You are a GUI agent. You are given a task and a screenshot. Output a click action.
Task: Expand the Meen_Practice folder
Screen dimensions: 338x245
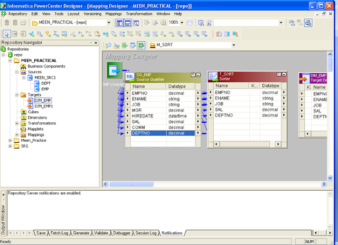(10, 141)
